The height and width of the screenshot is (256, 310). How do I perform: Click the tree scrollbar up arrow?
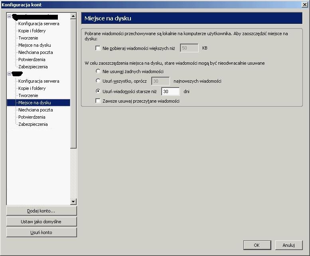[x=73, y=16]
